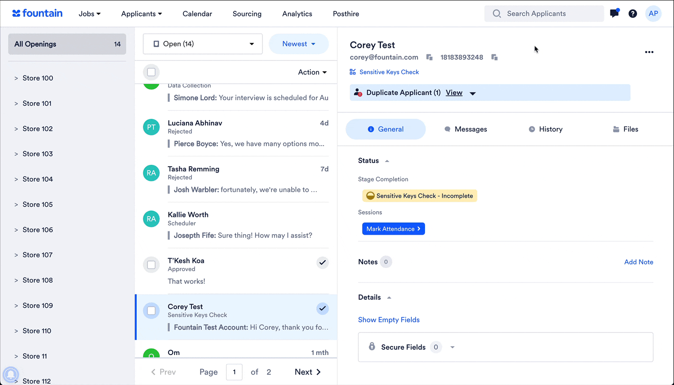Copy Corey's email using the copy icon
The height and width of the screenshot is (385, 674).
(429, 57)
